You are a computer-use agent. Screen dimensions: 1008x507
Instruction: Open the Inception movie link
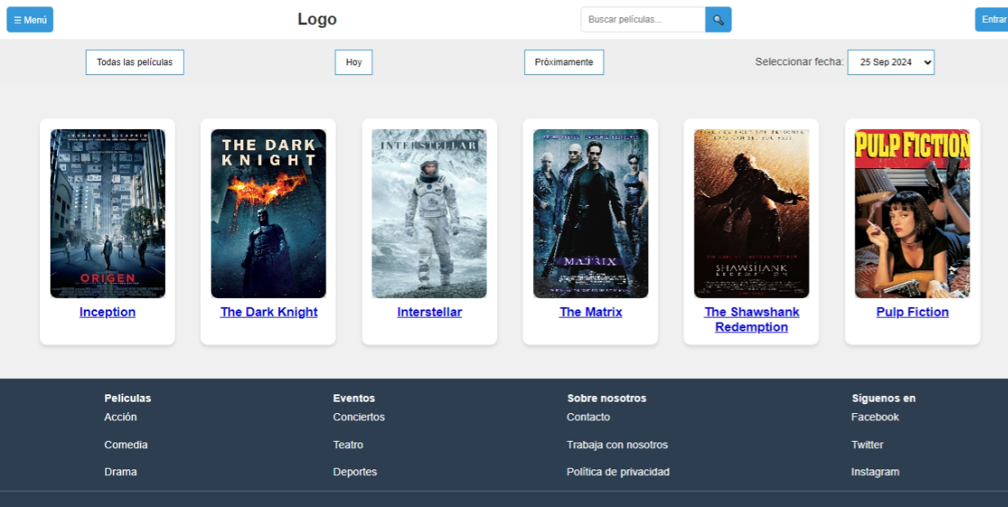click(107, 312)
